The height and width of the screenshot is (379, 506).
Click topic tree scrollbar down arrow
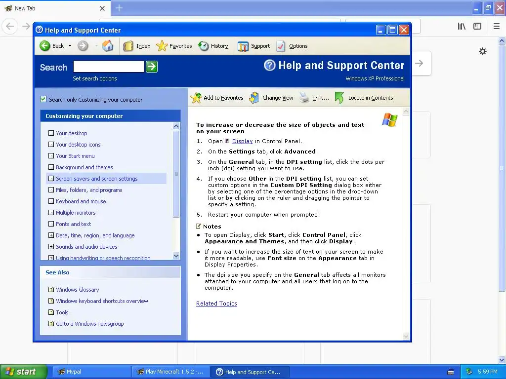176,256
